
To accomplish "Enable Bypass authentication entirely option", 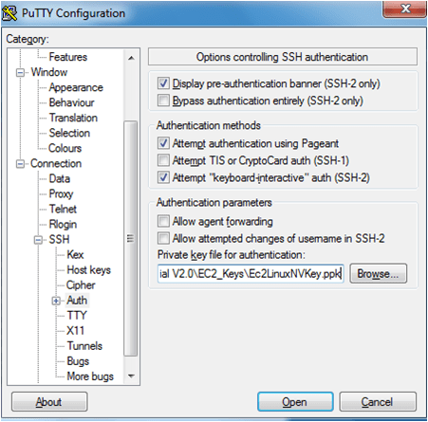I will click(x=163, y=101).
